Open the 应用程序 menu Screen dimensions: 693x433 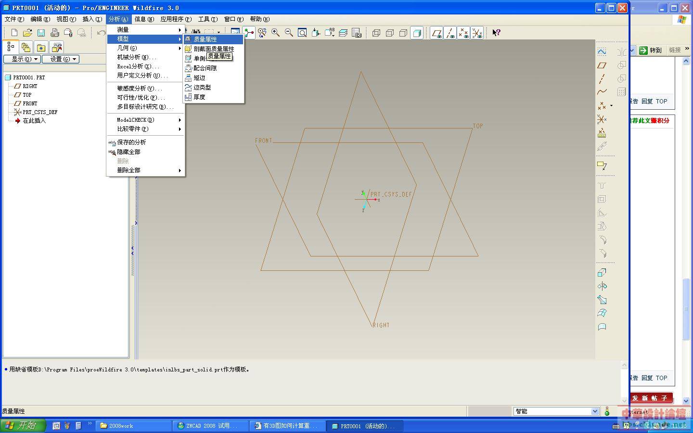click(x=176, y=19)
